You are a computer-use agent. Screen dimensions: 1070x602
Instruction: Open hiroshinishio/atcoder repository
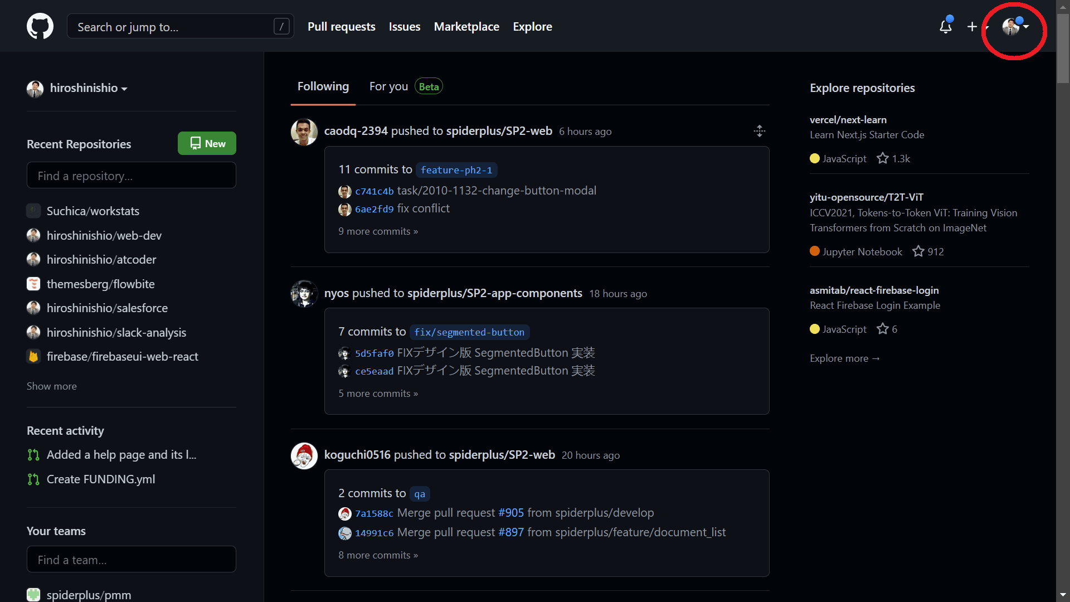click(x=101, y=259)
